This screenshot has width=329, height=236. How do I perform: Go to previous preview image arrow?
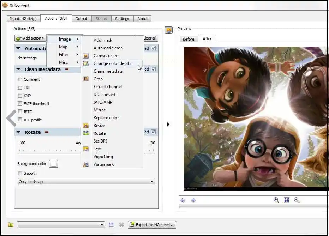point(183,200)
